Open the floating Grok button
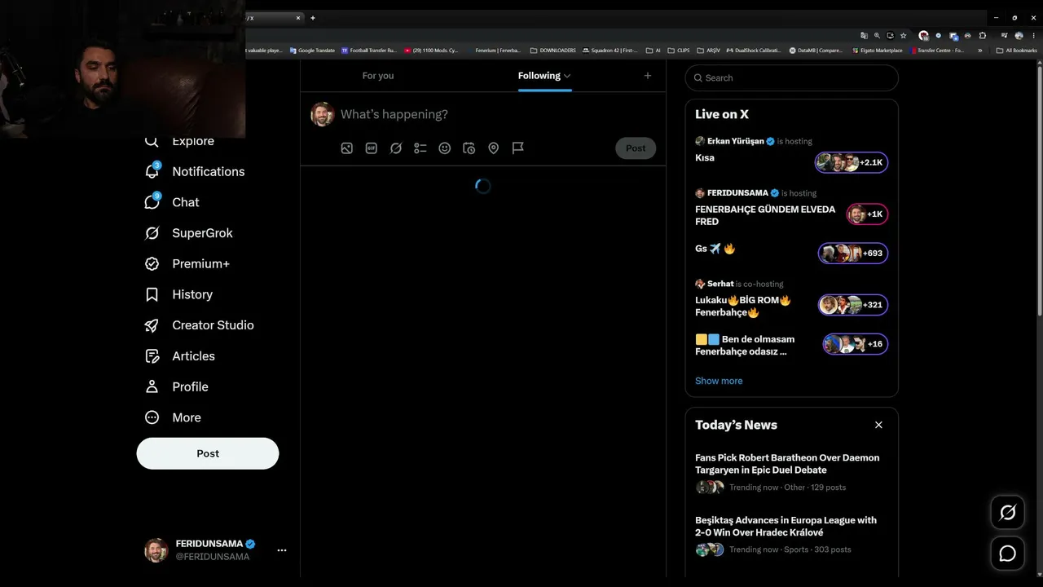The width and height of the screenshot is (1043, 587). 1008,512
